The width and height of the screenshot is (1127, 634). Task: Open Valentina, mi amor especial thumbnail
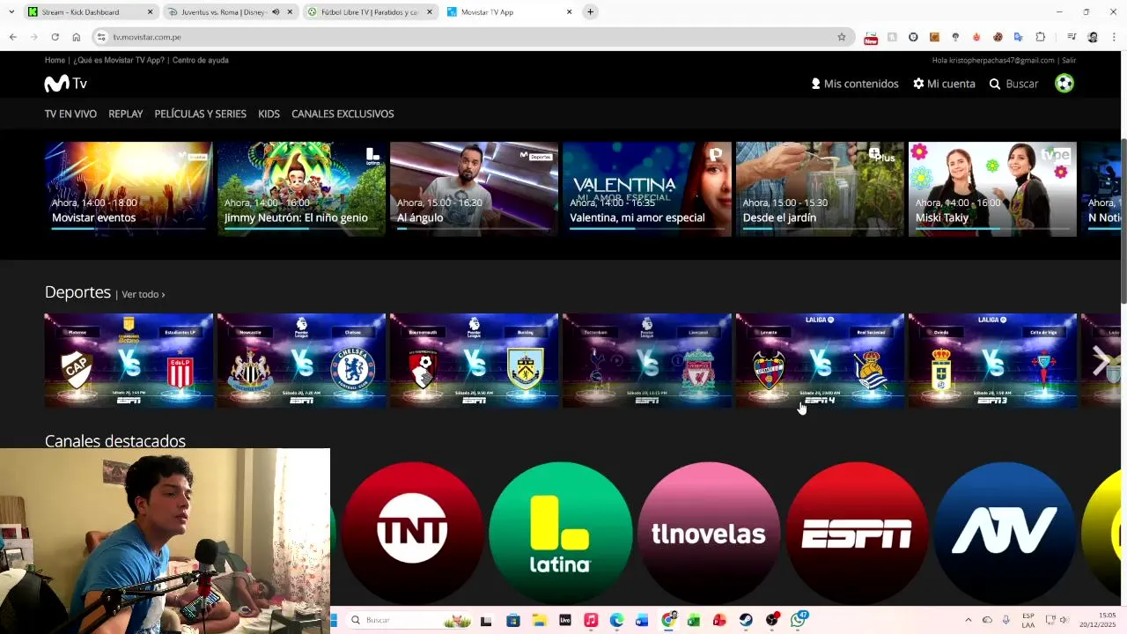[x=647, y=188]
